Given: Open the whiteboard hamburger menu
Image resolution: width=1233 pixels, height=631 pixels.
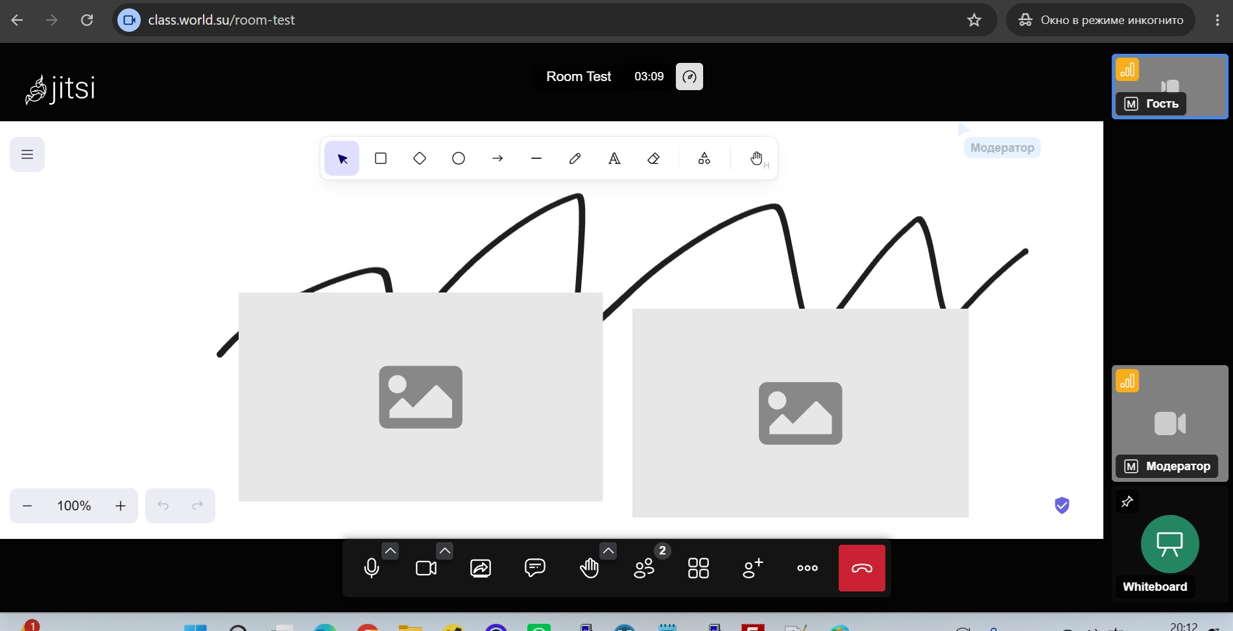Looking at the screenshot, I should coord(27,154).
